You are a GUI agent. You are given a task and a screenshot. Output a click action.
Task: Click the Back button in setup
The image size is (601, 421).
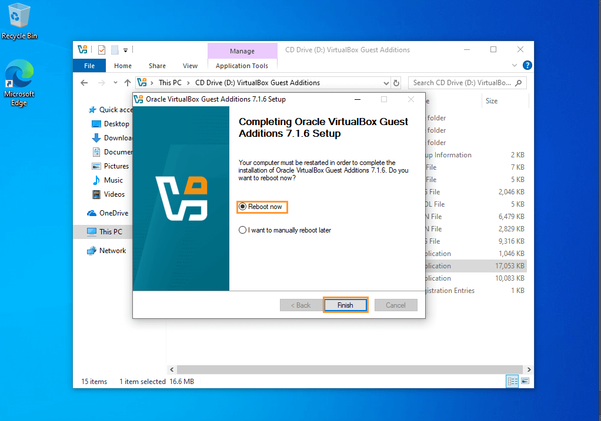[x=301, y=305]
